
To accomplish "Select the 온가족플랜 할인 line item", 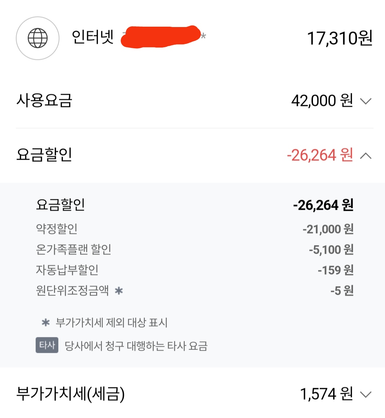I will (x=73, y=249).
